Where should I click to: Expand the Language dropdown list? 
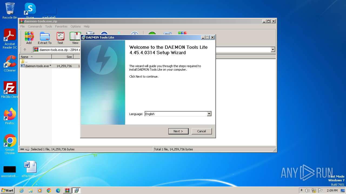[209, 114]
